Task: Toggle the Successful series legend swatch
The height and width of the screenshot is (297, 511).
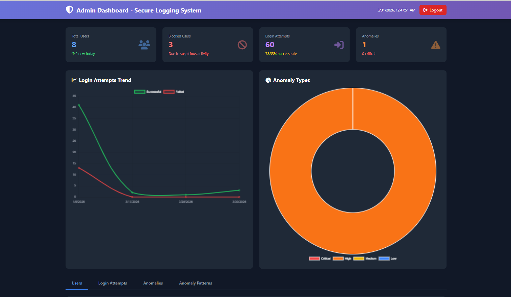Action: (140, 92)
